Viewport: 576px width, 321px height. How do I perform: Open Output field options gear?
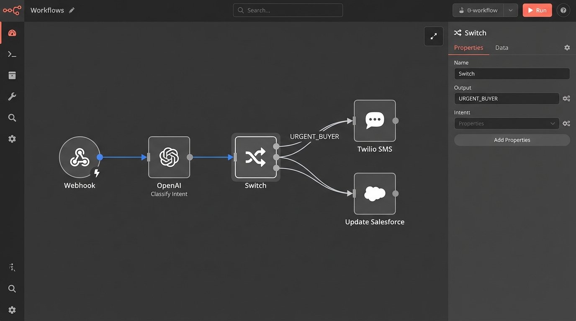tap(566, 99)
